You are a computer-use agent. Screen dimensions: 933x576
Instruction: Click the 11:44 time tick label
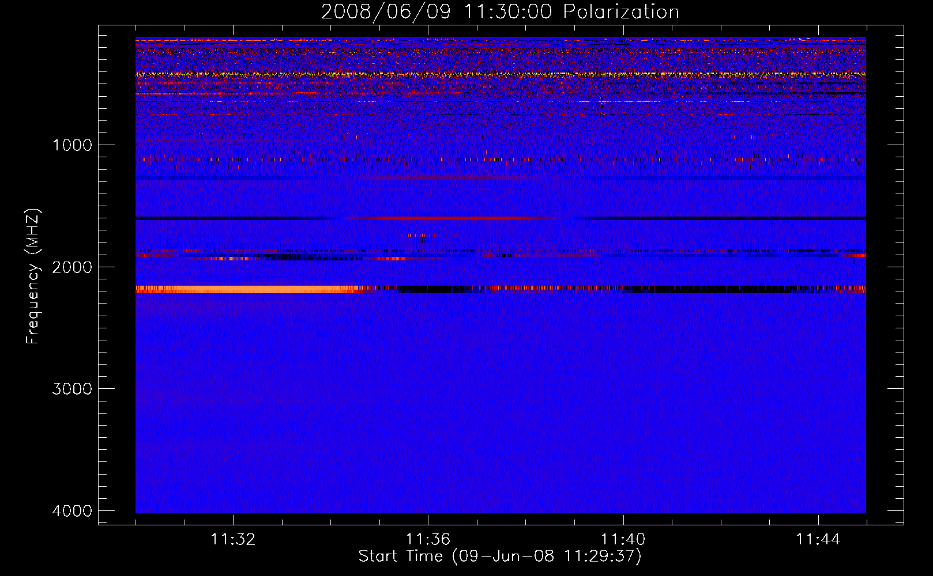[818, 540]
